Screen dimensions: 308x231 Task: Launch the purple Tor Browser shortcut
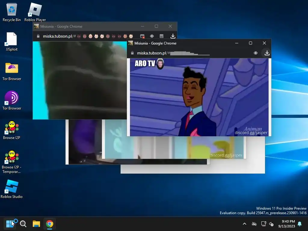tap(12, 100)
